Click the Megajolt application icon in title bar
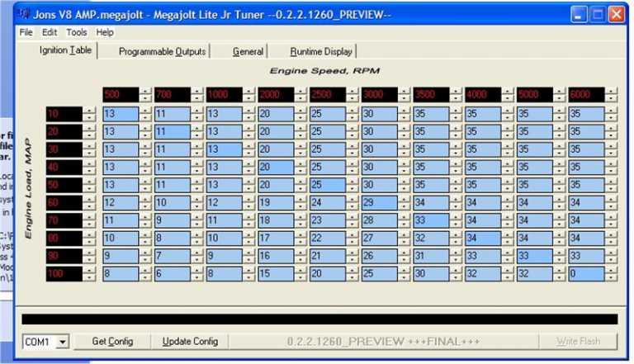 pyautogui.click(x=23, y=14)
